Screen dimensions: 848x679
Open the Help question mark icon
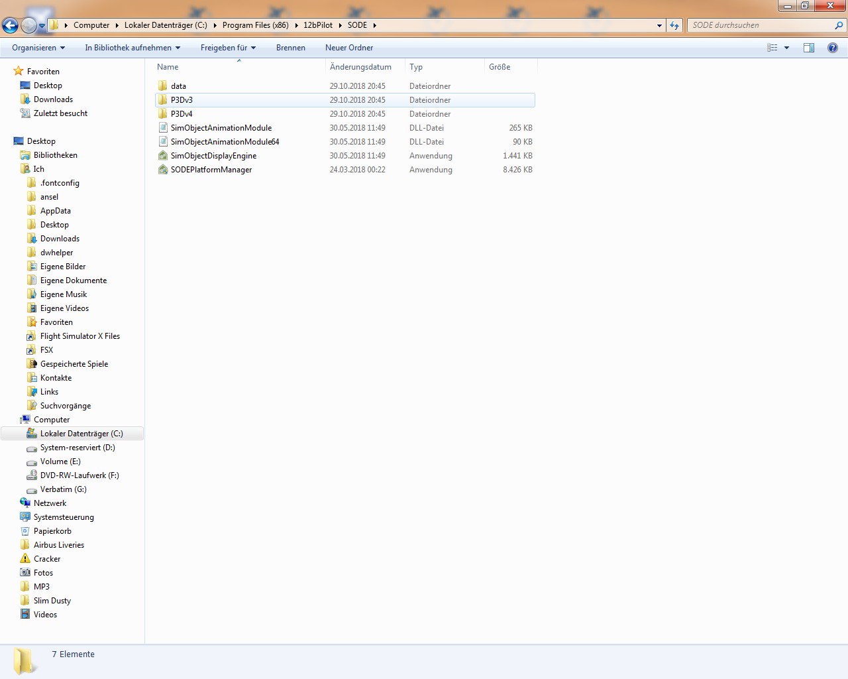pos(833,48)
